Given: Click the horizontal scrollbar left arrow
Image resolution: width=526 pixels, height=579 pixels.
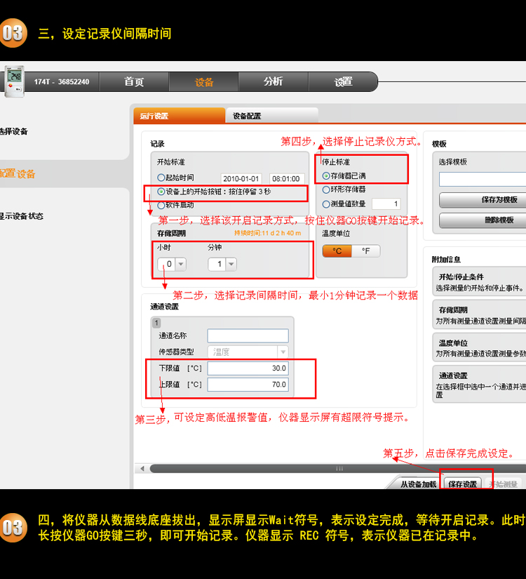Looking at the screenshot, I should click(142, 468).
